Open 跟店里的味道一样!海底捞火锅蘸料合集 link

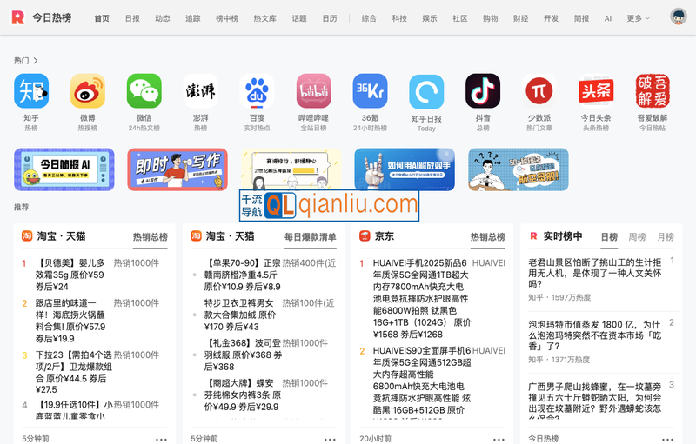(x=71, y=321)
